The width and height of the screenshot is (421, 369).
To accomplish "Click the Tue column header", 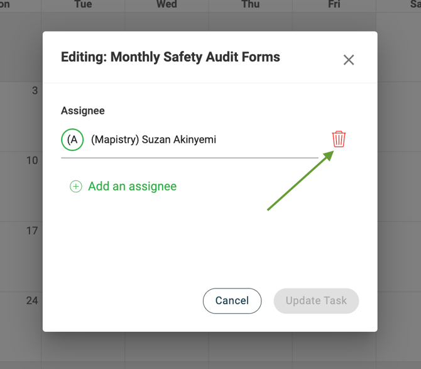I will pyautogui.click(x=83, y=4).
